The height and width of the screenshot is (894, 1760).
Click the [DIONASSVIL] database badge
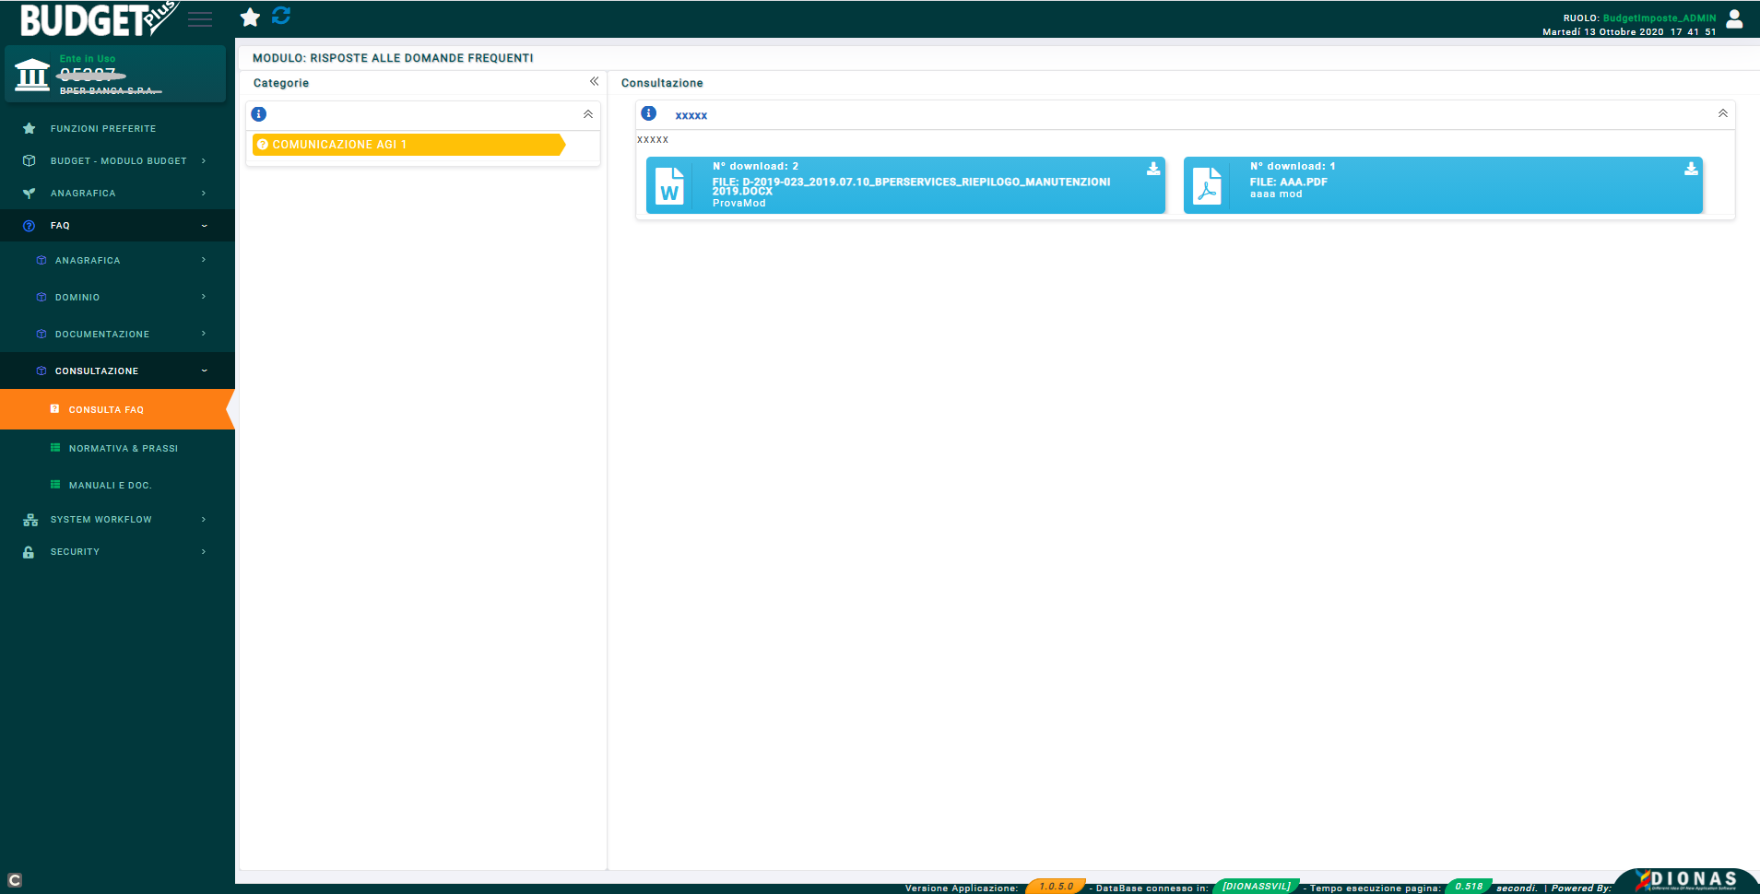(x=1257, y=887)
